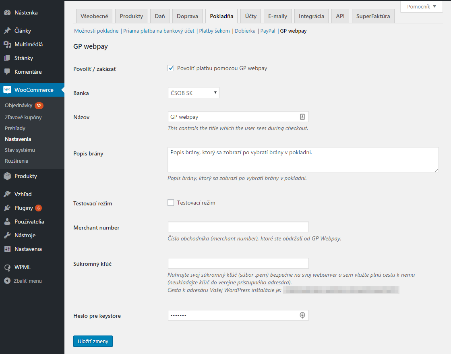Switch to the Doprava tab
The height and width of the screenshot is (354, 451).
click(187, 16)
